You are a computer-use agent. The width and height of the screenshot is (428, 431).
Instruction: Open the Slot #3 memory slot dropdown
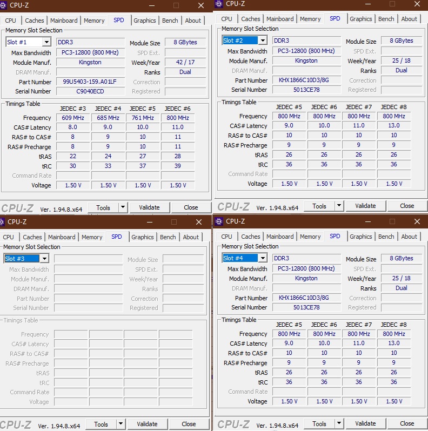[x=44, y=259]
